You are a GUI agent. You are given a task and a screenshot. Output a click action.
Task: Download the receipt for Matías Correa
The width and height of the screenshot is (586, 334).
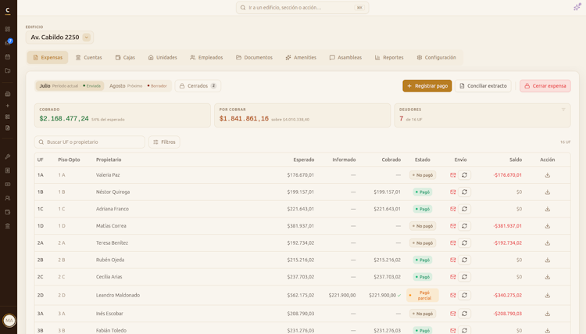tap(548, 226)
